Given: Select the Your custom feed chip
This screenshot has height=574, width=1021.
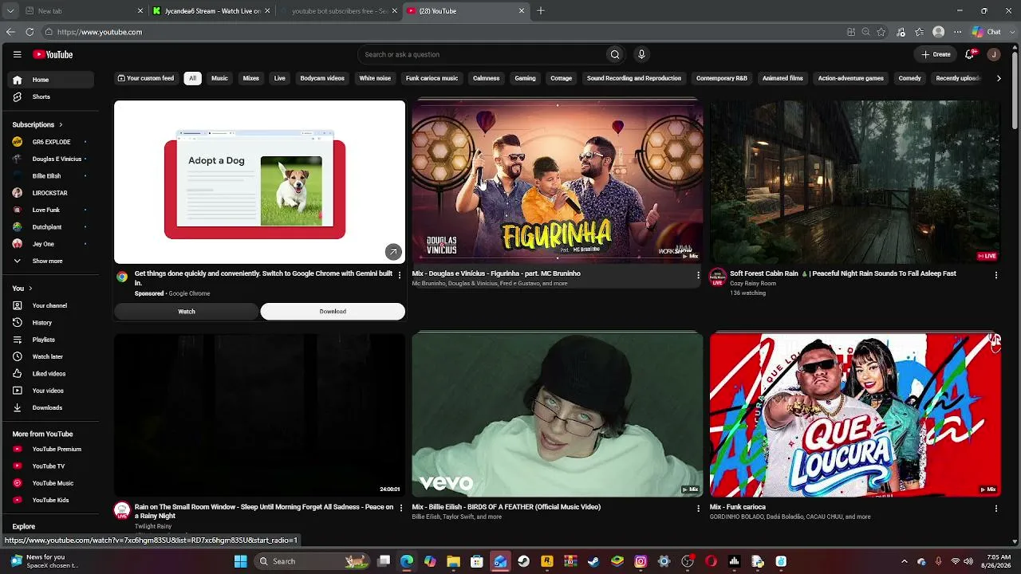Looking at the screenshot, I should point(146,78).
